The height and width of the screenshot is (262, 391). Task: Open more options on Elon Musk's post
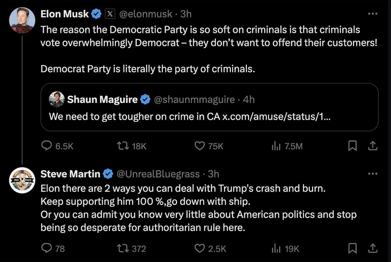372,14
